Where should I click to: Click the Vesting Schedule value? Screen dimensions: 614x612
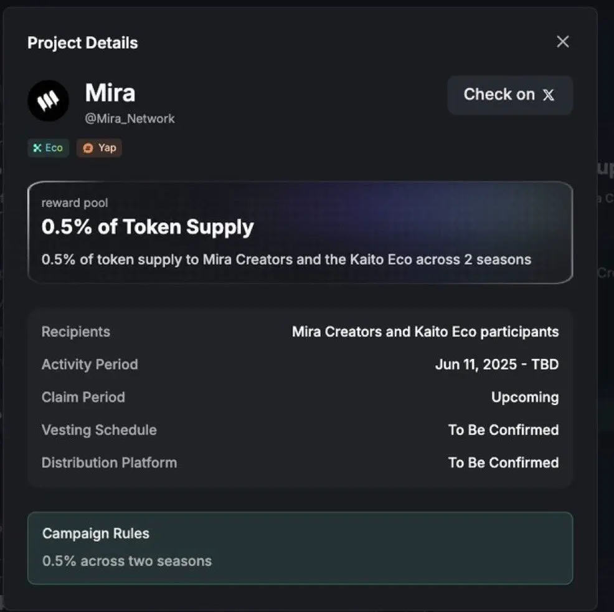(x=504, y=430)
